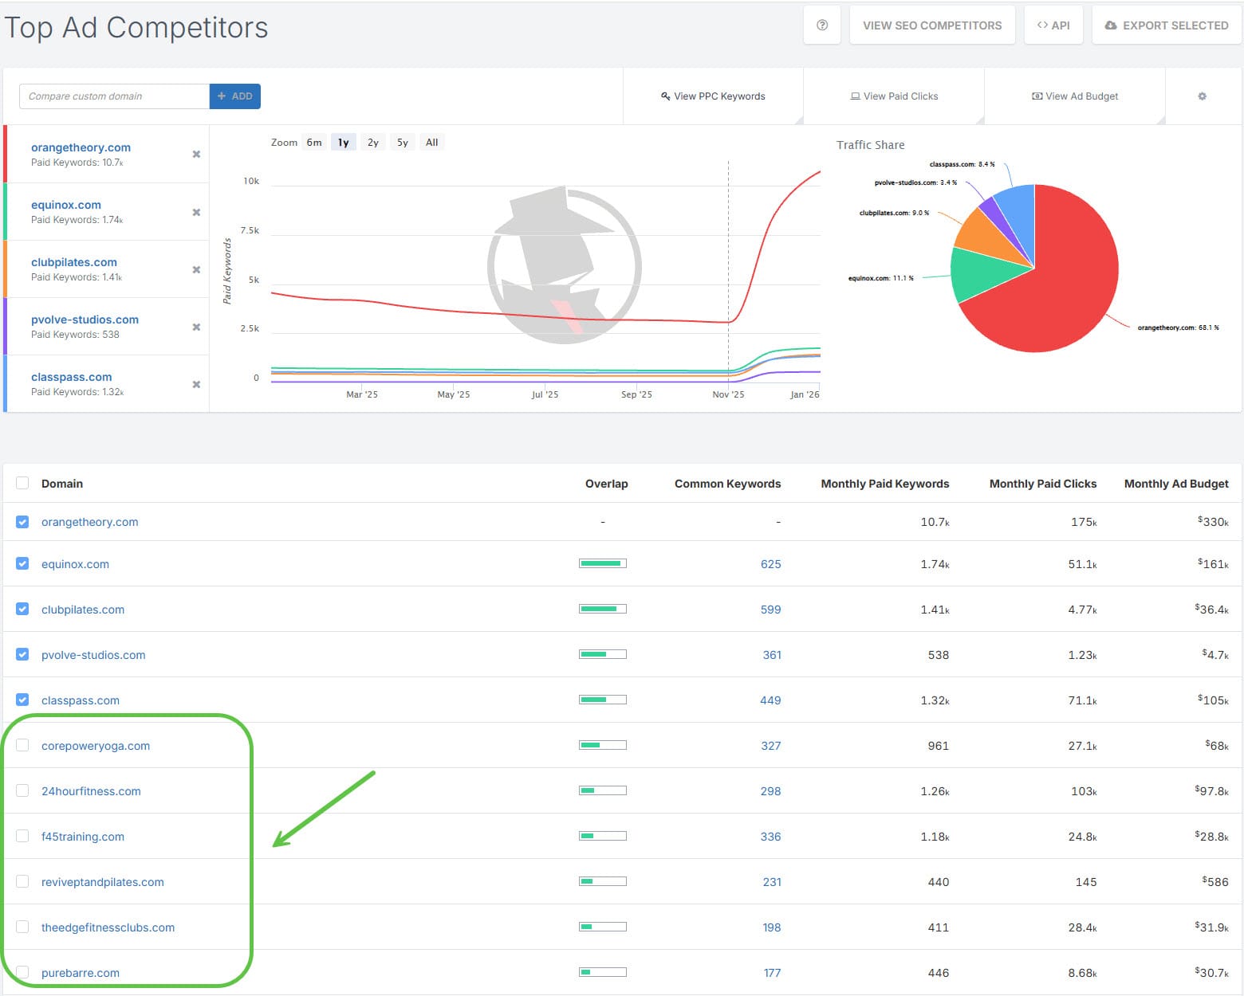Remove pvolve-studios.com from the comparison
The image size is (1244, 996).
click(196, 327)
